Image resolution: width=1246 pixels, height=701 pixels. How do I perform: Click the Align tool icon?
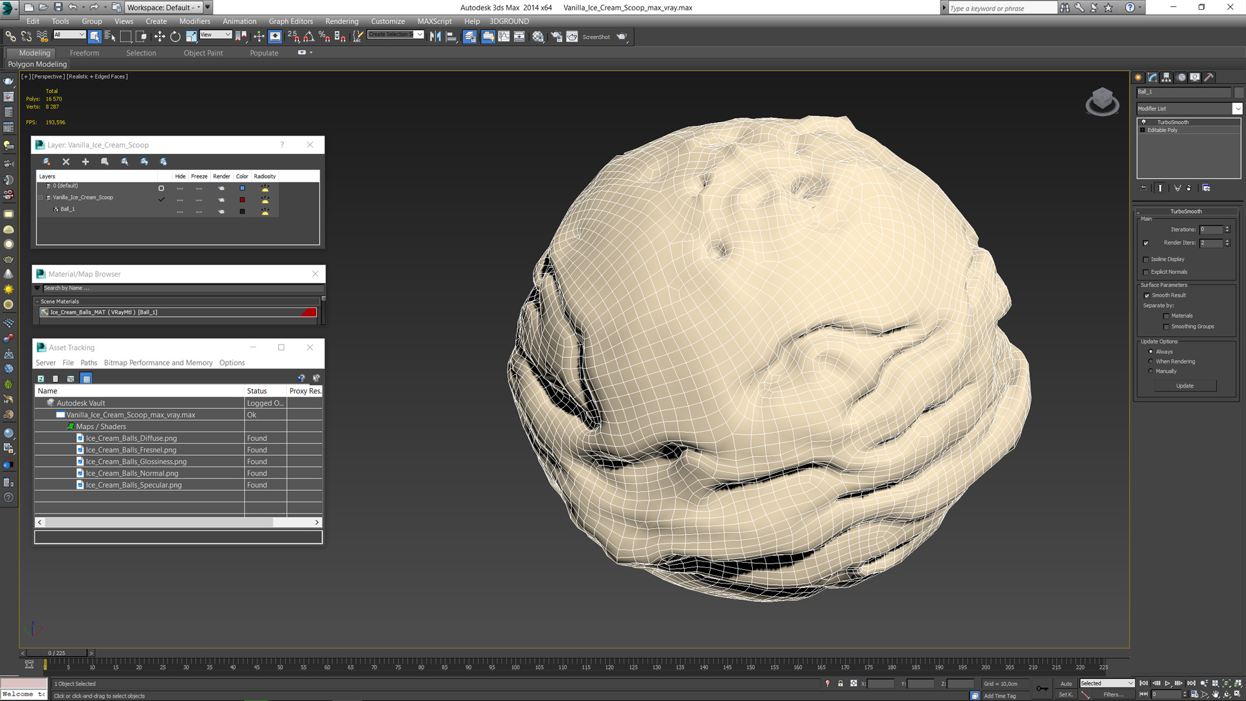pos(451,36)
